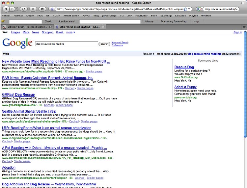Open the RAR News Events Calendar result

click(x=47, y=78)
